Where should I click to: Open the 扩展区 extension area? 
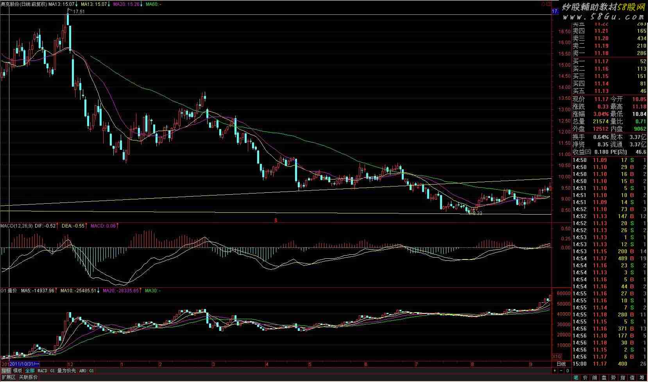(x=8, y=377)
